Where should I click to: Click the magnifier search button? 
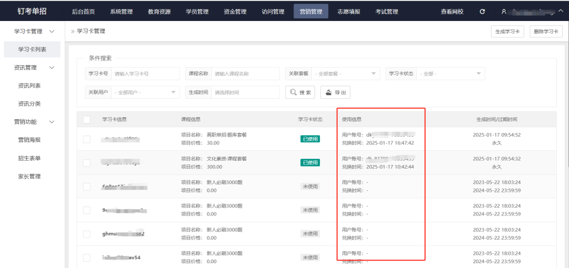(x=300, y=92)
